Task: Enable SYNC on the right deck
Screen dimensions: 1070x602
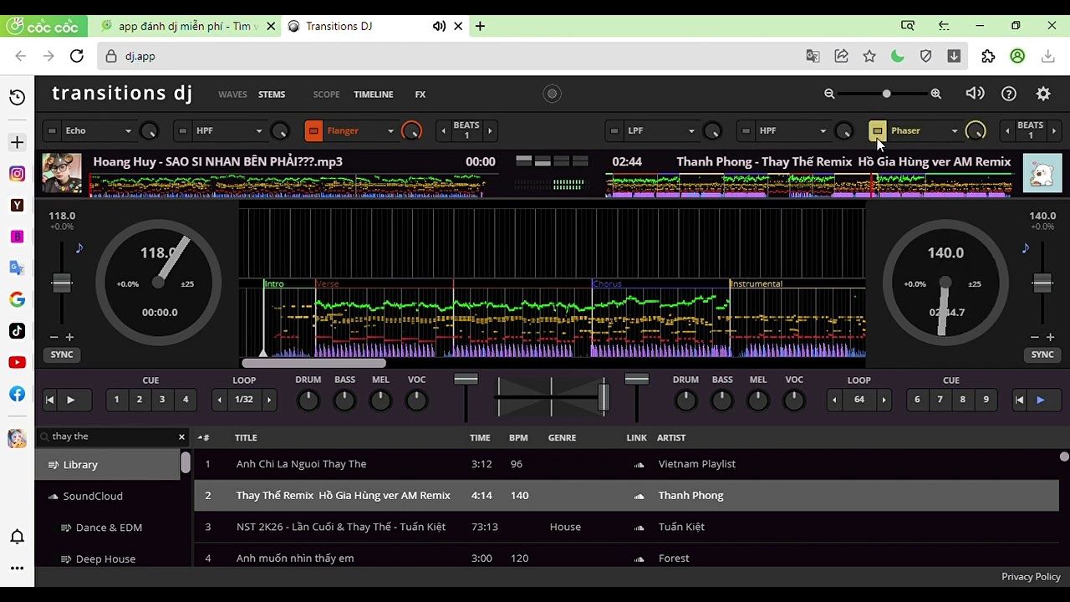Action: click(x=1042, y=355)
